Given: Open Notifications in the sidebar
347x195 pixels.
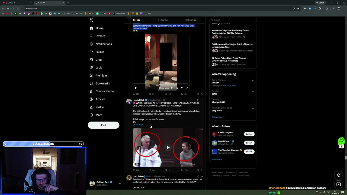Looking at the screenshot, I should click(x=101, y=44).
